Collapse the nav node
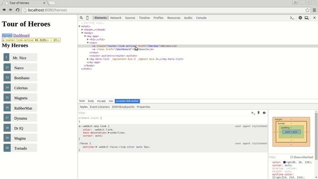Image resolution: width=318 pixels, height=179 pixels. coord(88,43)
